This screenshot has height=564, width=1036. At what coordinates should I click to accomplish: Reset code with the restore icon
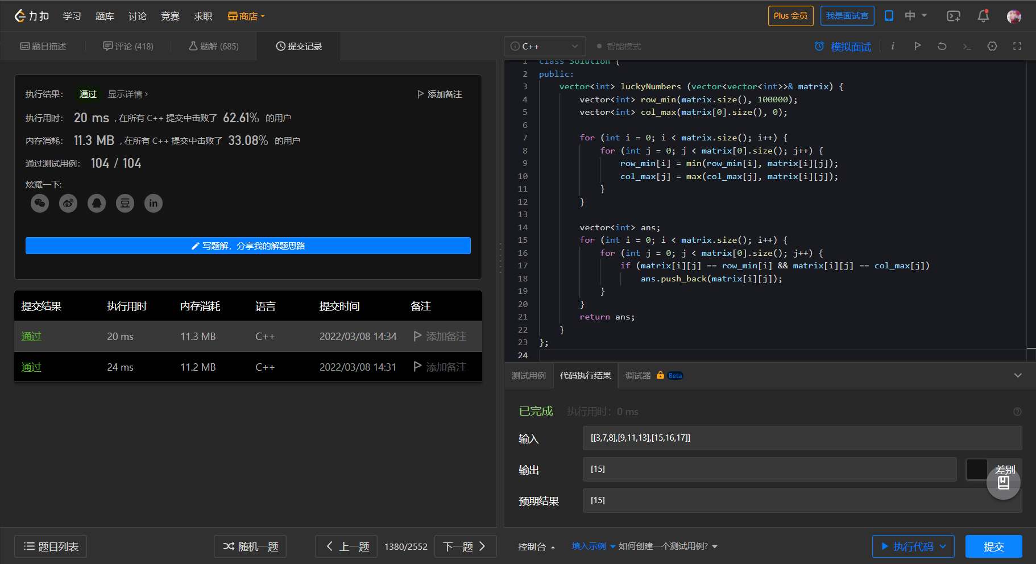point(942,46)
